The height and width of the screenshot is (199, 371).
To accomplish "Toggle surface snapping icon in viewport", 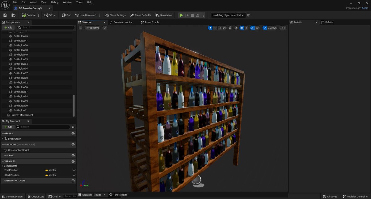I will tap(236, 28).
